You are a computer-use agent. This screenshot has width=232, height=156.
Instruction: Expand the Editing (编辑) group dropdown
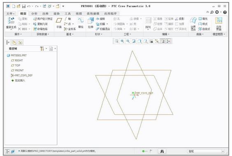pos(165,34)
